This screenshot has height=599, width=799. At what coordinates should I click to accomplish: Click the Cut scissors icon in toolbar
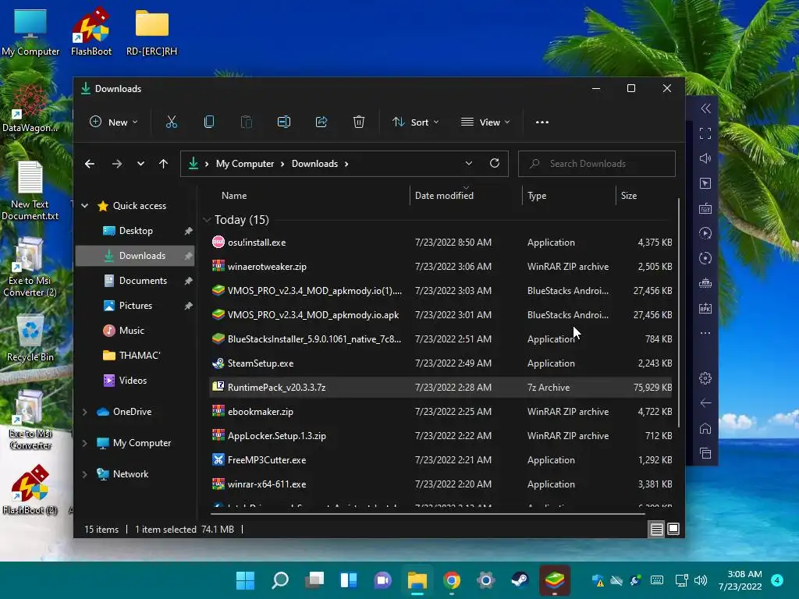coord(171,122)
